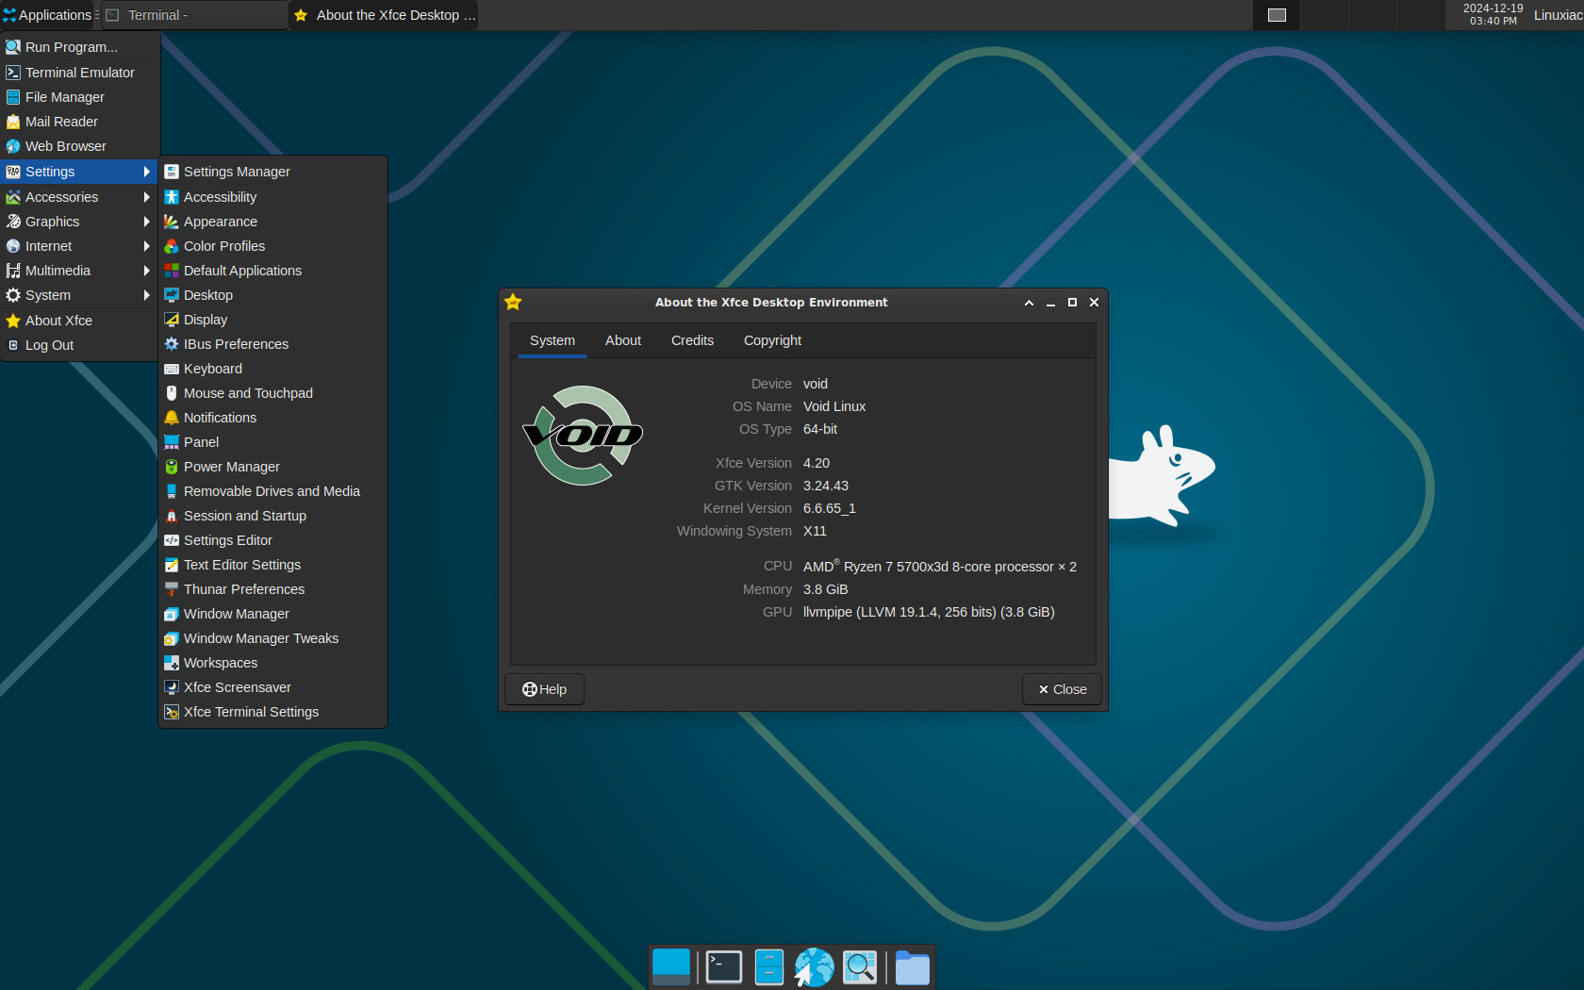Screen dimensions: 1584x990
Task: Click the workspace switcher first workspace
Action: click(1277, 15)
